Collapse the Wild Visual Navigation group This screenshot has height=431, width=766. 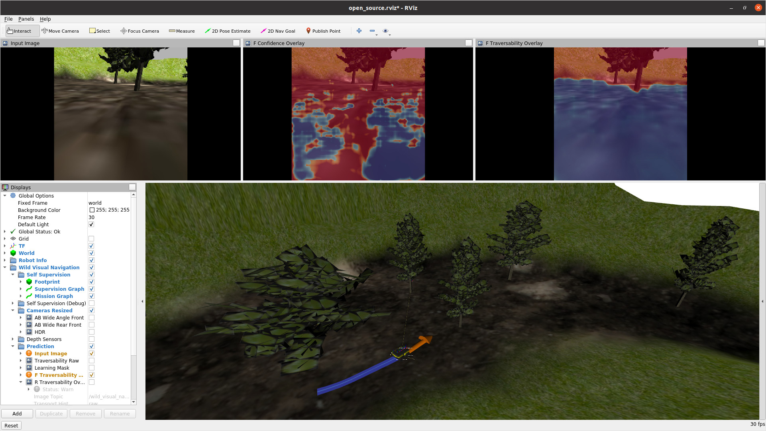click(x=5, y=268)
